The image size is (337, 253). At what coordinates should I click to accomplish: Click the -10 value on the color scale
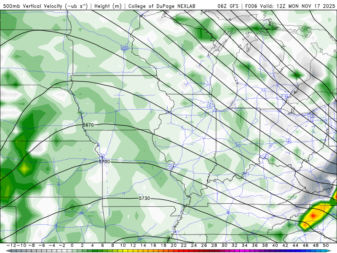(x=21, y=245)
